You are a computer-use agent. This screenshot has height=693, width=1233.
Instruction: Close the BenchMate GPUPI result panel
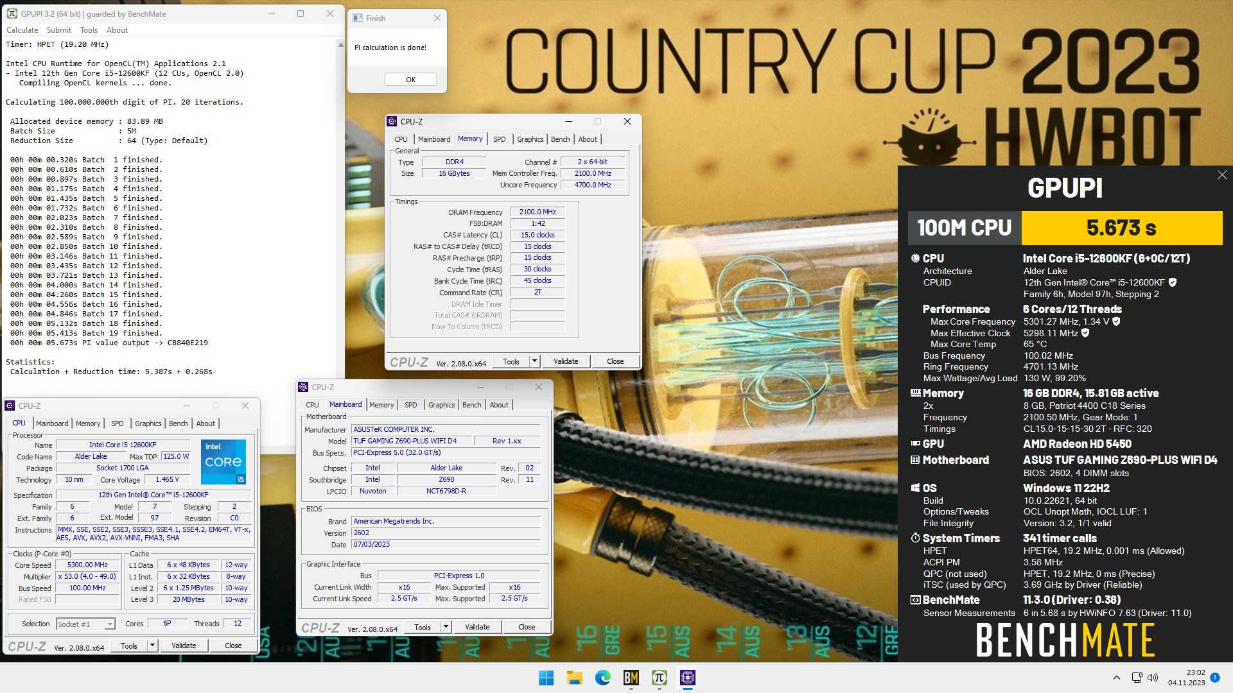click(1221, 175)
